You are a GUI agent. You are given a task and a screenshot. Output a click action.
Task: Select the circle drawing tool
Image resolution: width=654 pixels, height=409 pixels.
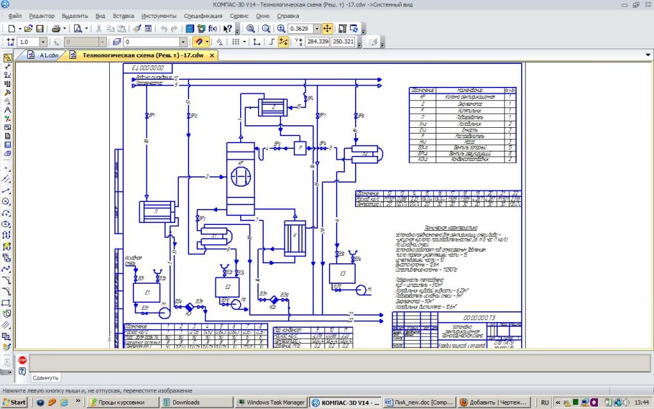[7, 201]
